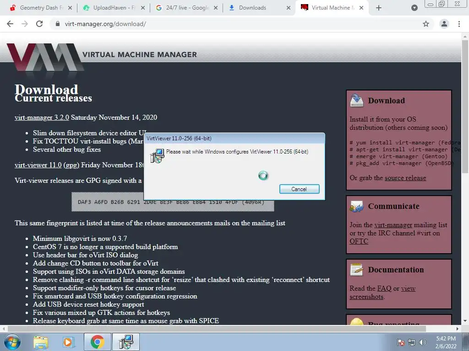This screenshot has width=469, height=351.
Task: Open the OFTC link
Action: click(x=359, y=241)
